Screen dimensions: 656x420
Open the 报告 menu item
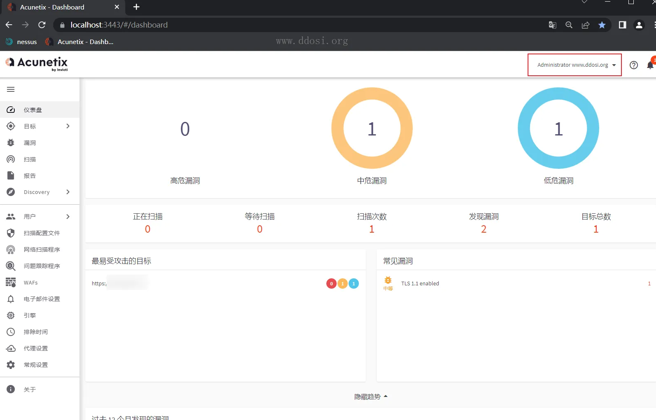click(x=40, y=176)
